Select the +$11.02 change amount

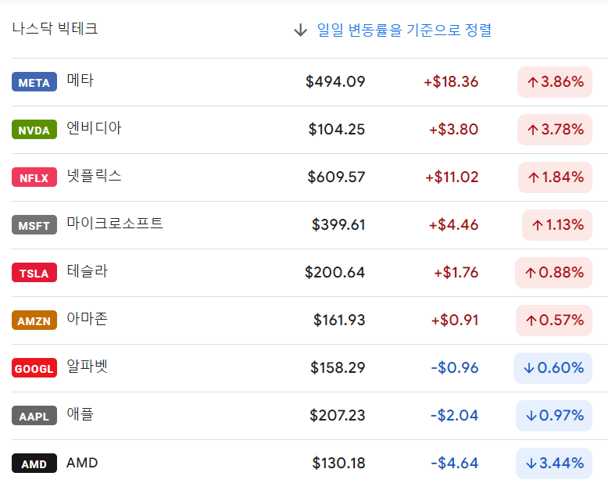(x=452, y=177)
